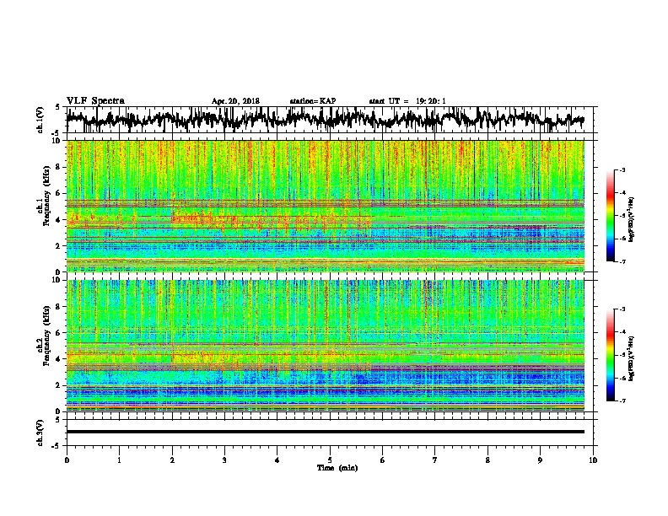Click the "-7" label on ch.2 colorbar
This screenshot has height=516, width=668.
(x=622, y=401)
